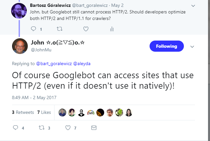Toggle the Following button for John
The width and height of the screenshot is (210, 141).
166,46
